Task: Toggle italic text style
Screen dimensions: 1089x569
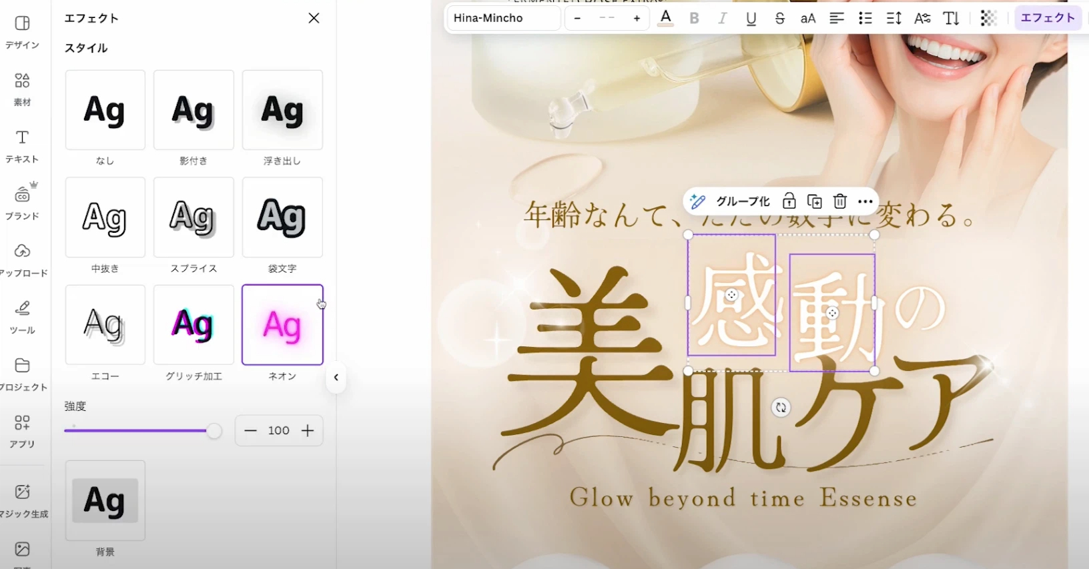Action: click(722, 18)
